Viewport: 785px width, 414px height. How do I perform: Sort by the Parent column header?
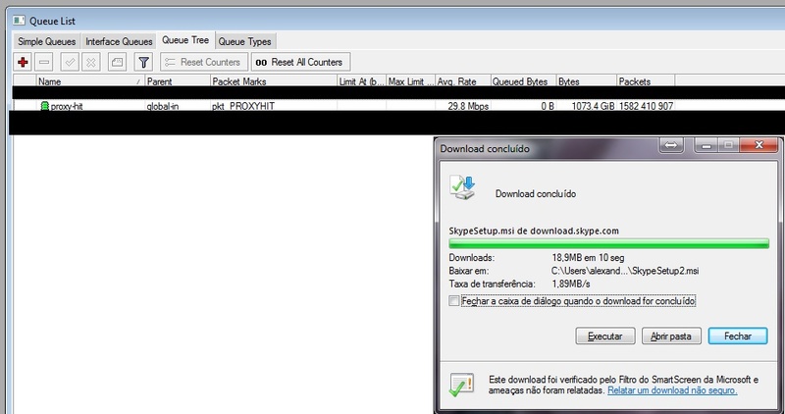[178, 81]
